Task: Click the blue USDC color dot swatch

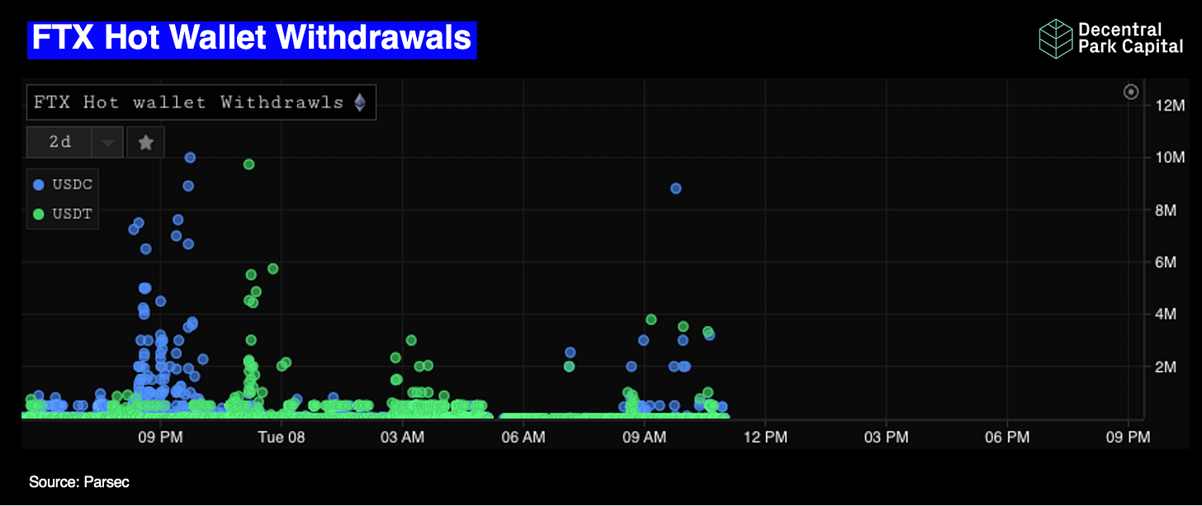Action: (x=39, y=183)
